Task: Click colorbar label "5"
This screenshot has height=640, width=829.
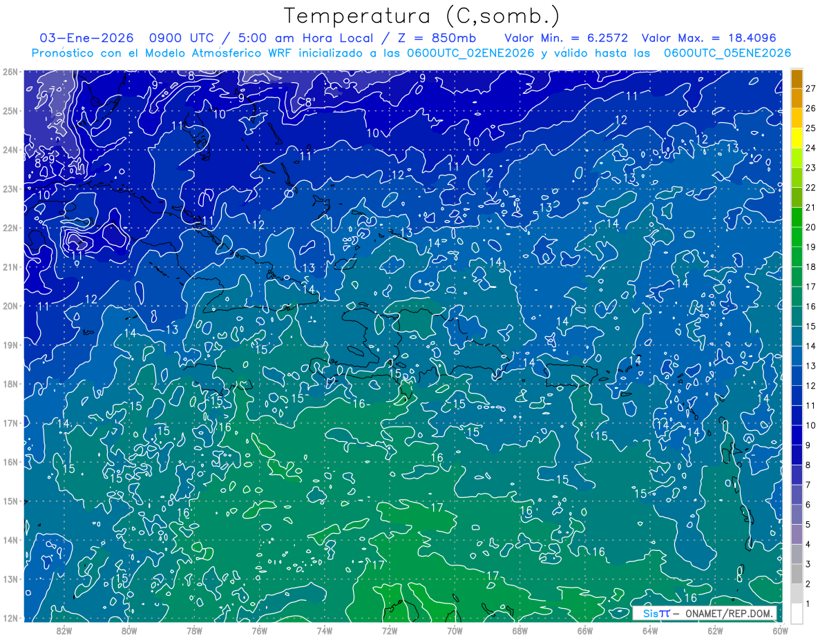Action: (x=808, y=525)
